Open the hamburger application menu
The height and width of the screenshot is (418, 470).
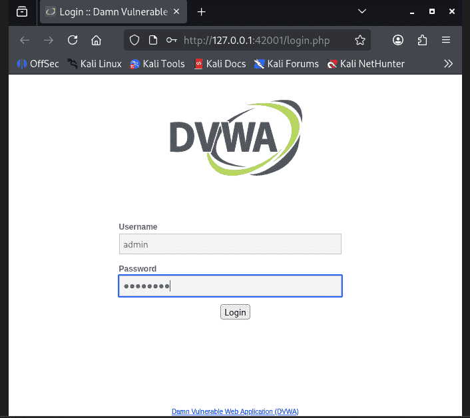446,40
